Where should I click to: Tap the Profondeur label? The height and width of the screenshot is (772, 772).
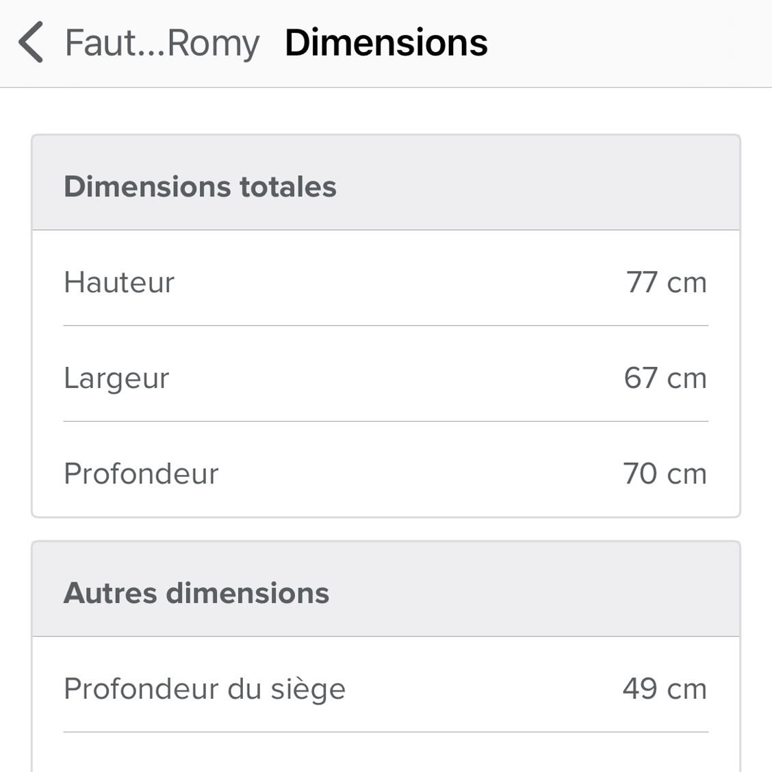tap(141, 474)
